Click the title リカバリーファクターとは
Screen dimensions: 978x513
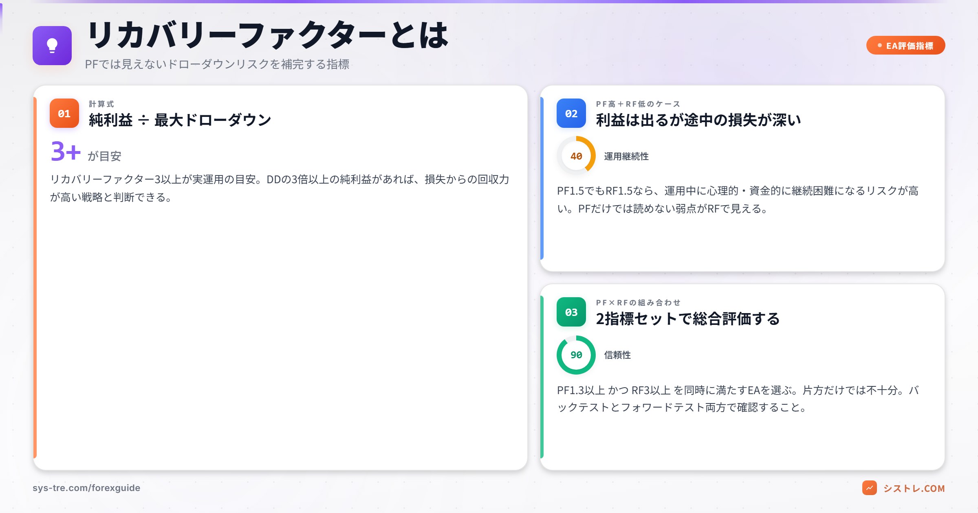[x=268, y=35]
